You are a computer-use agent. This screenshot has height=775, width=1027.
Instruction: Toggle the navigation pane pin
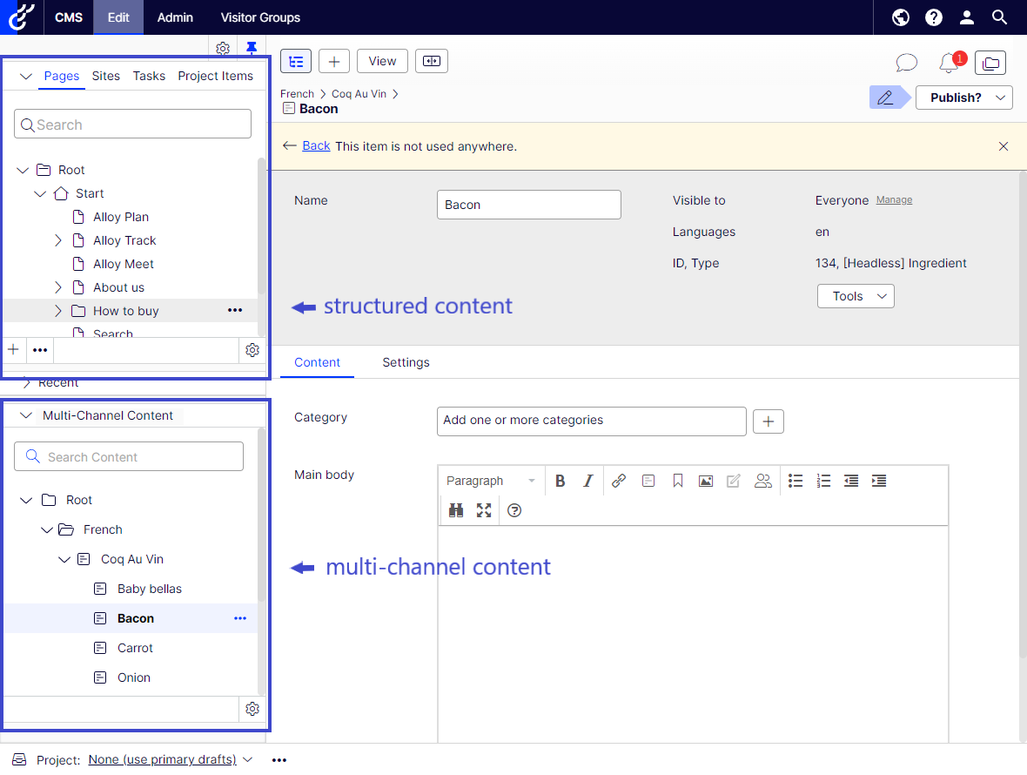[x=252, y=48]
